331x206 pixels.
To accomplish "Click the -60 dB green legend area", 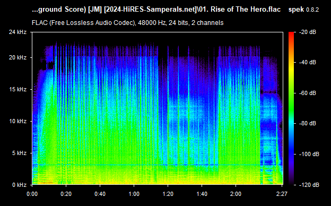I will click(x=291, y=93).
